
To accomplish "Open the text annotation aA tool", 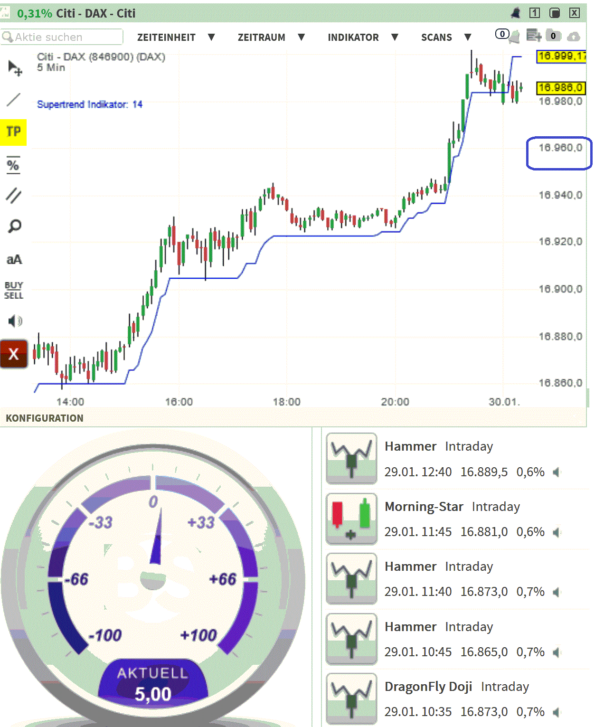I will 13,259.
